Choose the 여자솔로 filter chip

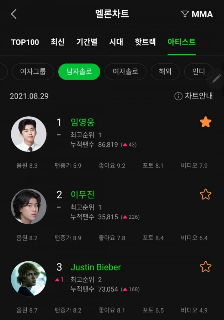tap(125, 71)
